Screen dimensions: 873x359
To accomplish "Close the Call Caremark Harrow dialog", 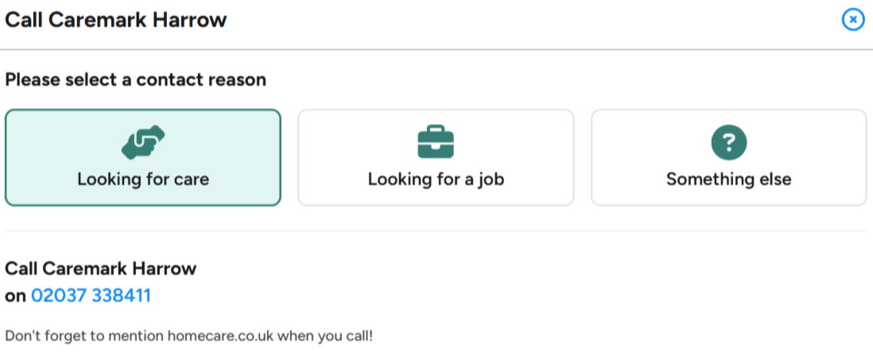I will tap(853, 20).
